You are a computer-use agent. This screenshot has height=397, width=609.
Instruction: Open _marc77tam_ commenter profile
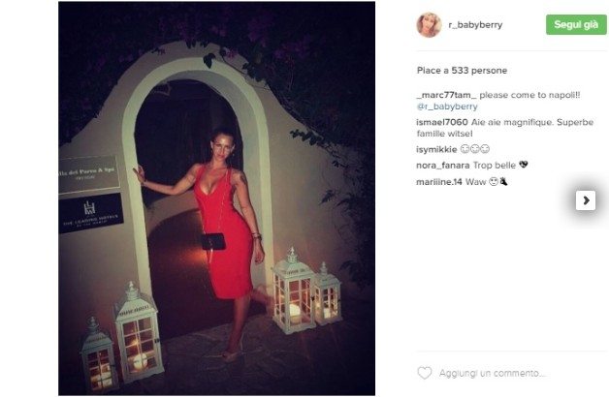tap(446, 95)
